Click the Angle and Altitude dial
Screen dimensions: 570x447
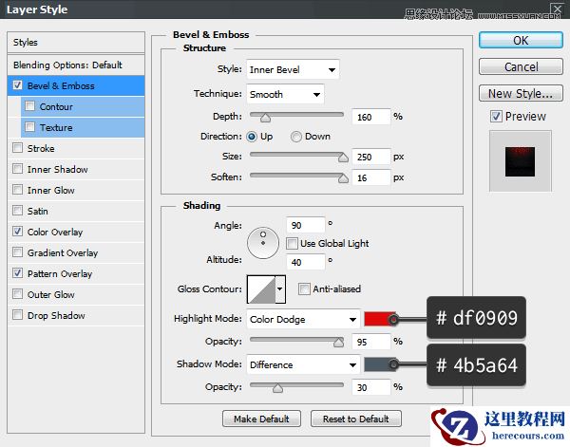point(261,242)
